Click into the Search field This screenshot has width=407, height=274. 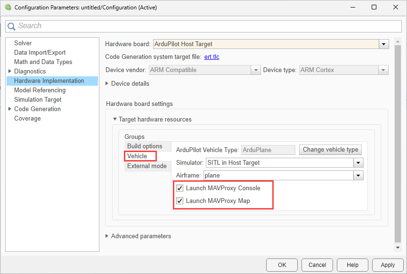[x=207, y=26]
